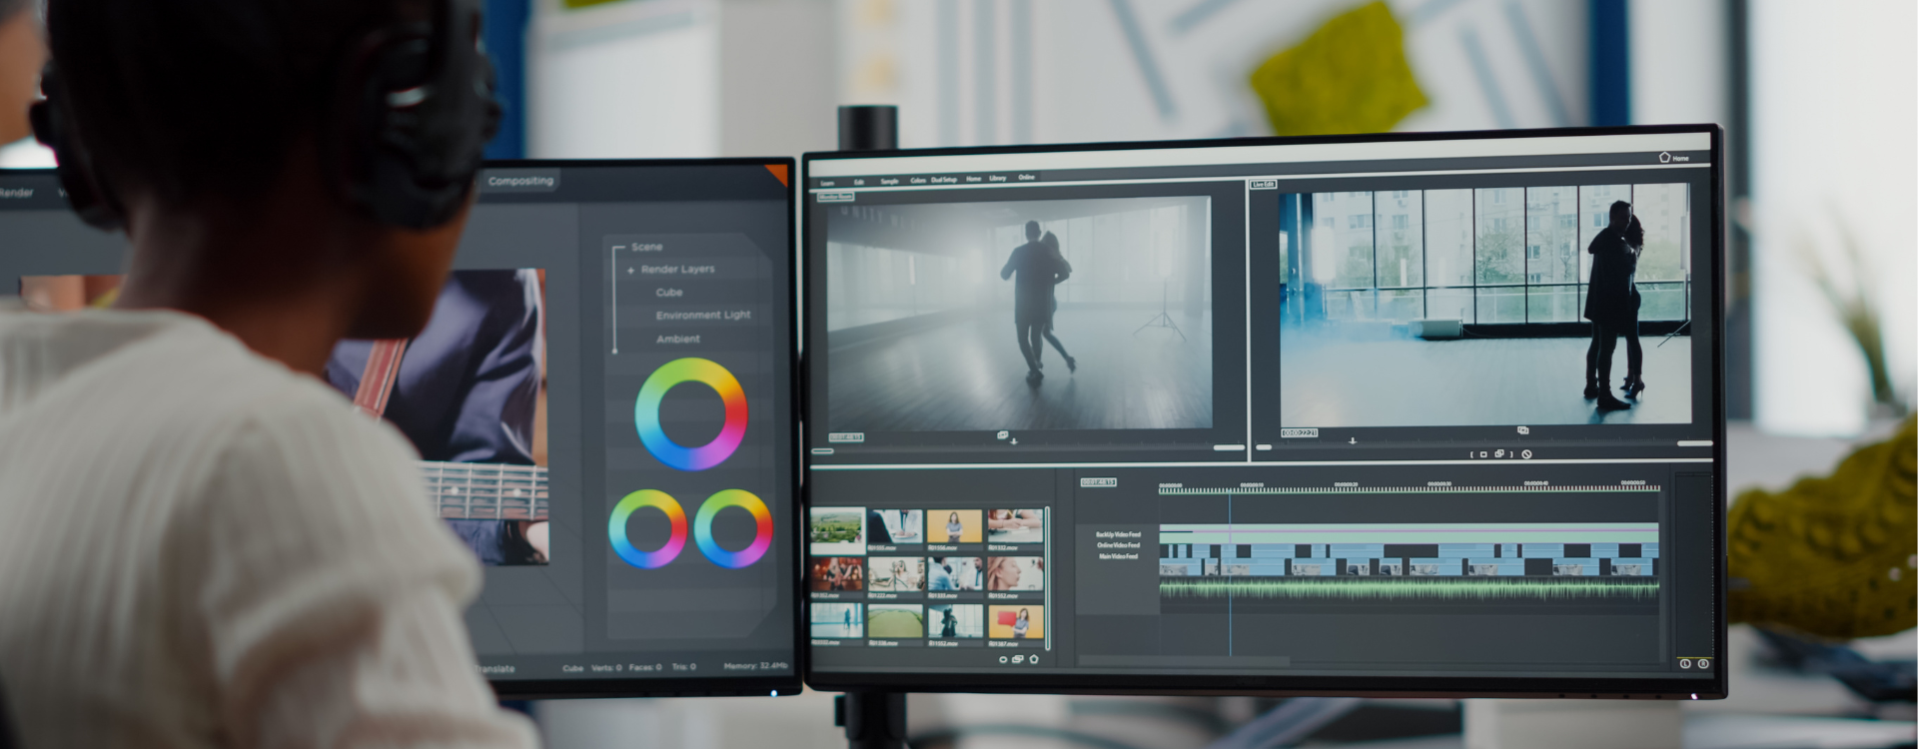Select the landscape clip thumbnail in media bin
The height and width of the screenshot is (749, 1918).
[837, 526]
